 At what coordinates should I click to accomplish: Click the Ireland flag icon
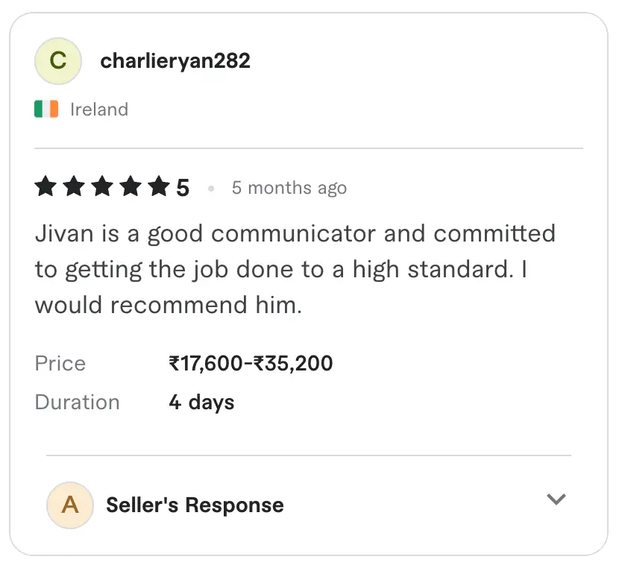46,110
